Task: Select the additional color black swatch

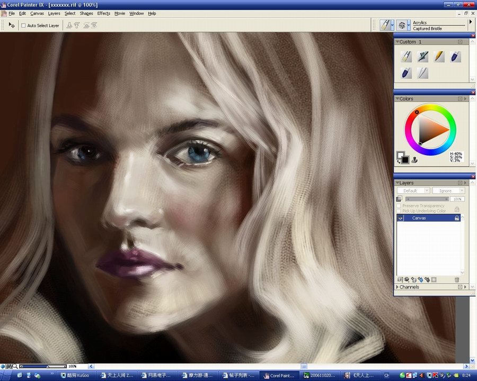Action: point(405,159)
